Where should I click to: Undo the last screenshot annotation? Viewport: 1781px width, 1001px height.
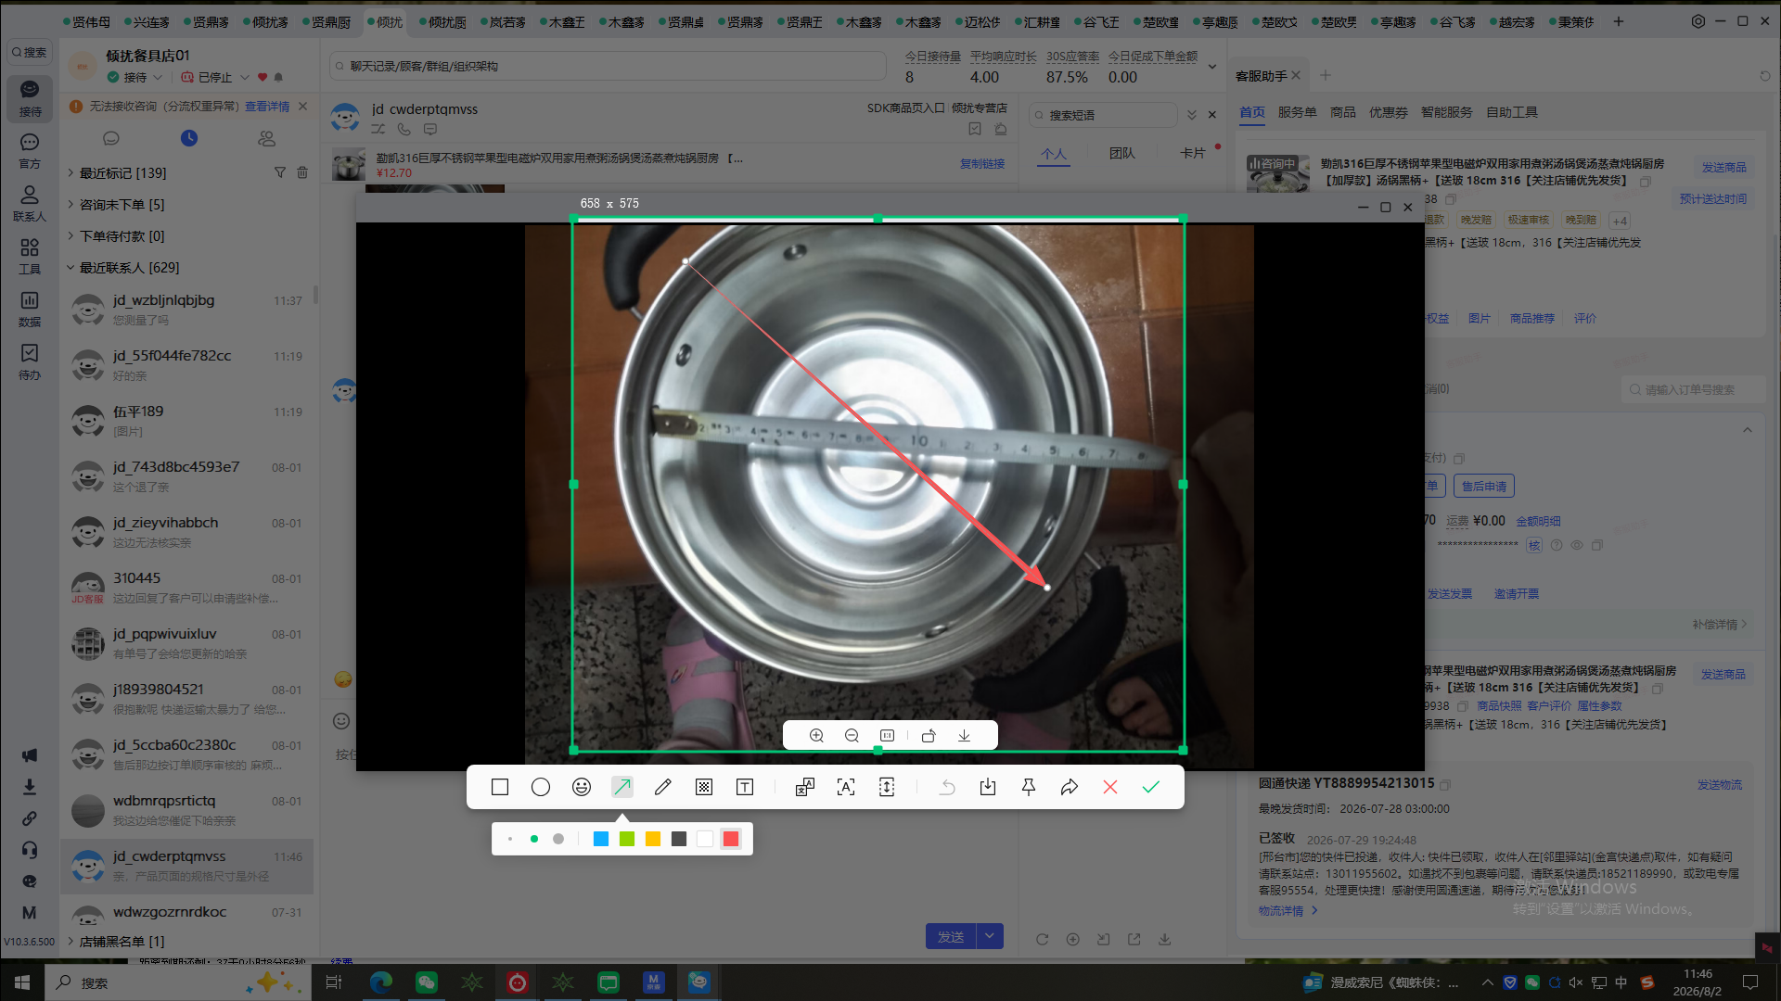(x=947, y=787)
